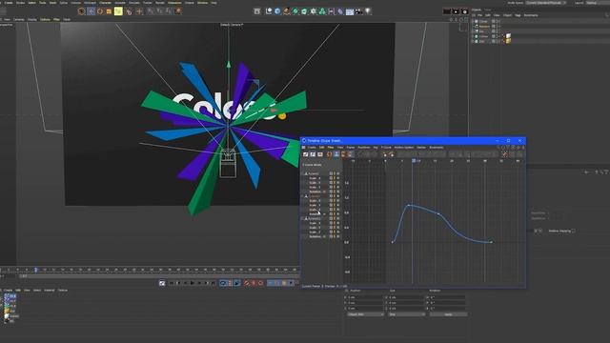Click the yellow highlighted recent-tool icon

click(118, 11)
